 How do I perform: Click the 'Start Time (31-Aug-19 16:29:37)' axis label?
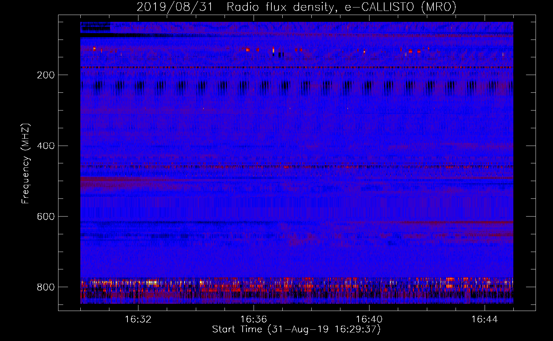pos(296,329)
